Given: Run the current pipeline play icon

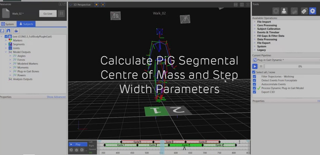Looking at the screenshot, I should pyautogui.click(x=255, y=66).
